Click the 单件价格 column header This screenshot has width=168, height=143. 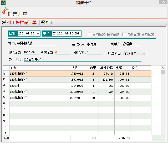coord(106,68)
